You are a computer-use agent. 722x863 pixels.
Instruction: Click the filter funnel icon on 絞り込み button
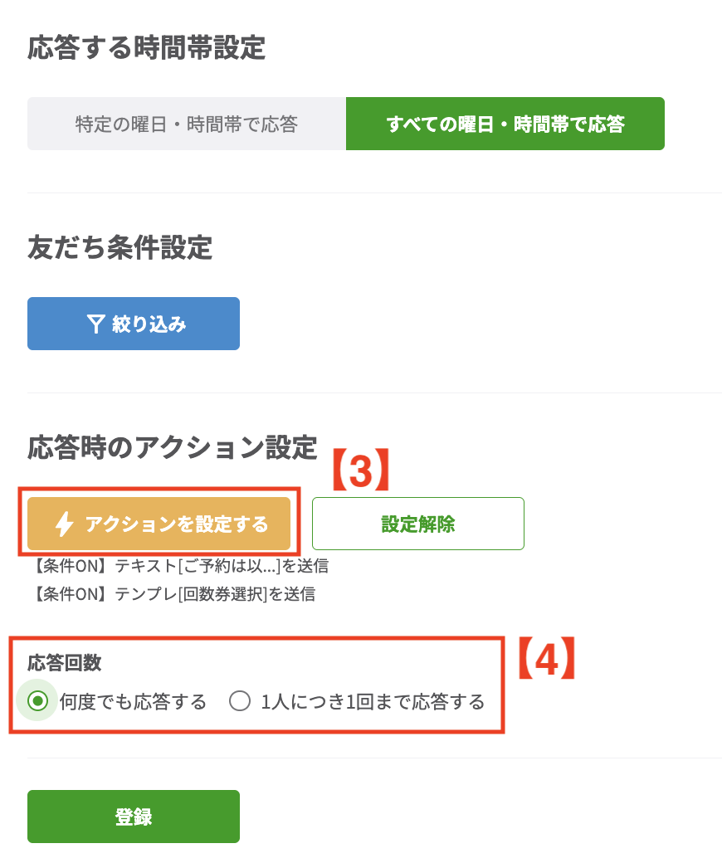click(97, 323)
